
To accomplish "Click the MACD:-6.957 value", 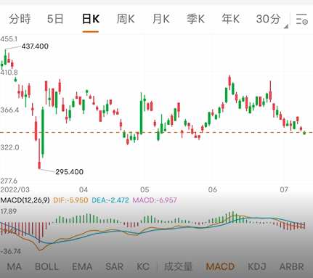I will (155, 200).
